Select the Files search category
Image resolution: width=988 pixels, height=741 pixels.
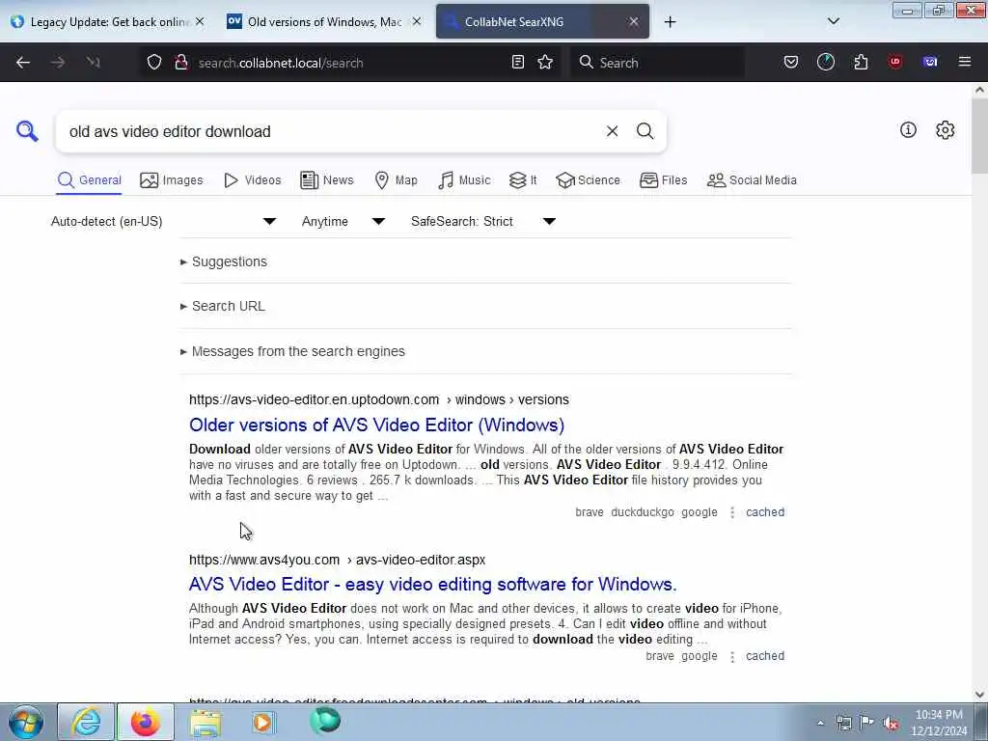point(663,180)
